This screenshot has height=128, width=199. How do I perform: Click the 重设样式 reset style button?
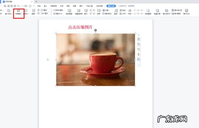107,14
